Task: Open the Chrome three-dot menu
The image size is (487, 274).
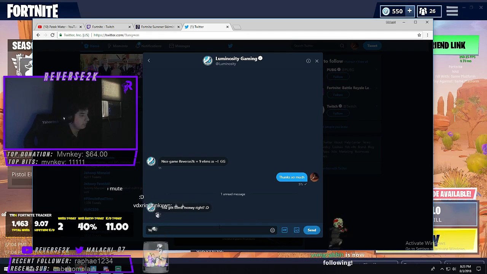Action: (427, 35)
